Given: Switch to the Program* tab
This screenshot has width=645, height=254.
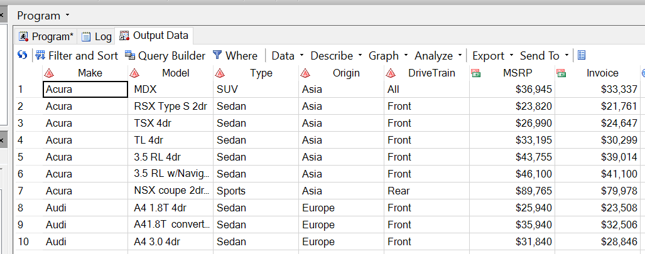Looking at the screenshot, I should tap(46, 36).
